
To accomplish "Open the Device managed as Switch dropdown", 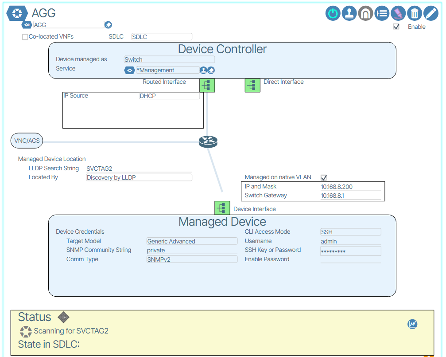I will [x=169, y=59].
